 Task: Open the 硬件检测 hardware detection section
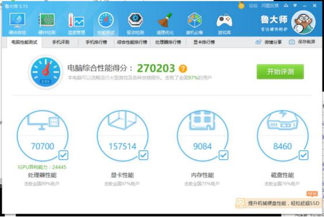tap(47, 23)
